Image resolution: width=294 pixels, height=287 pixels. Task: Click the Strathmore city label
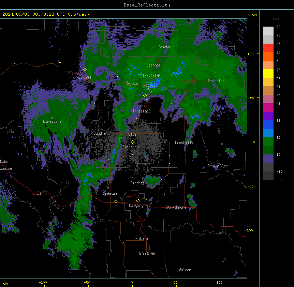[x=176, y=207]
